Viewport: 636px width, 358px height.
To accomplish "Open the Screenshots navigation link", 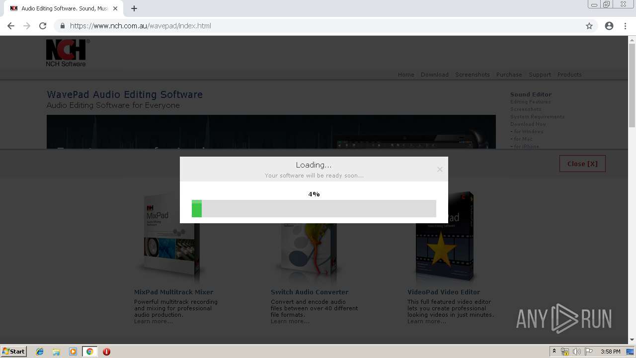I will click(x=473, y=75).
